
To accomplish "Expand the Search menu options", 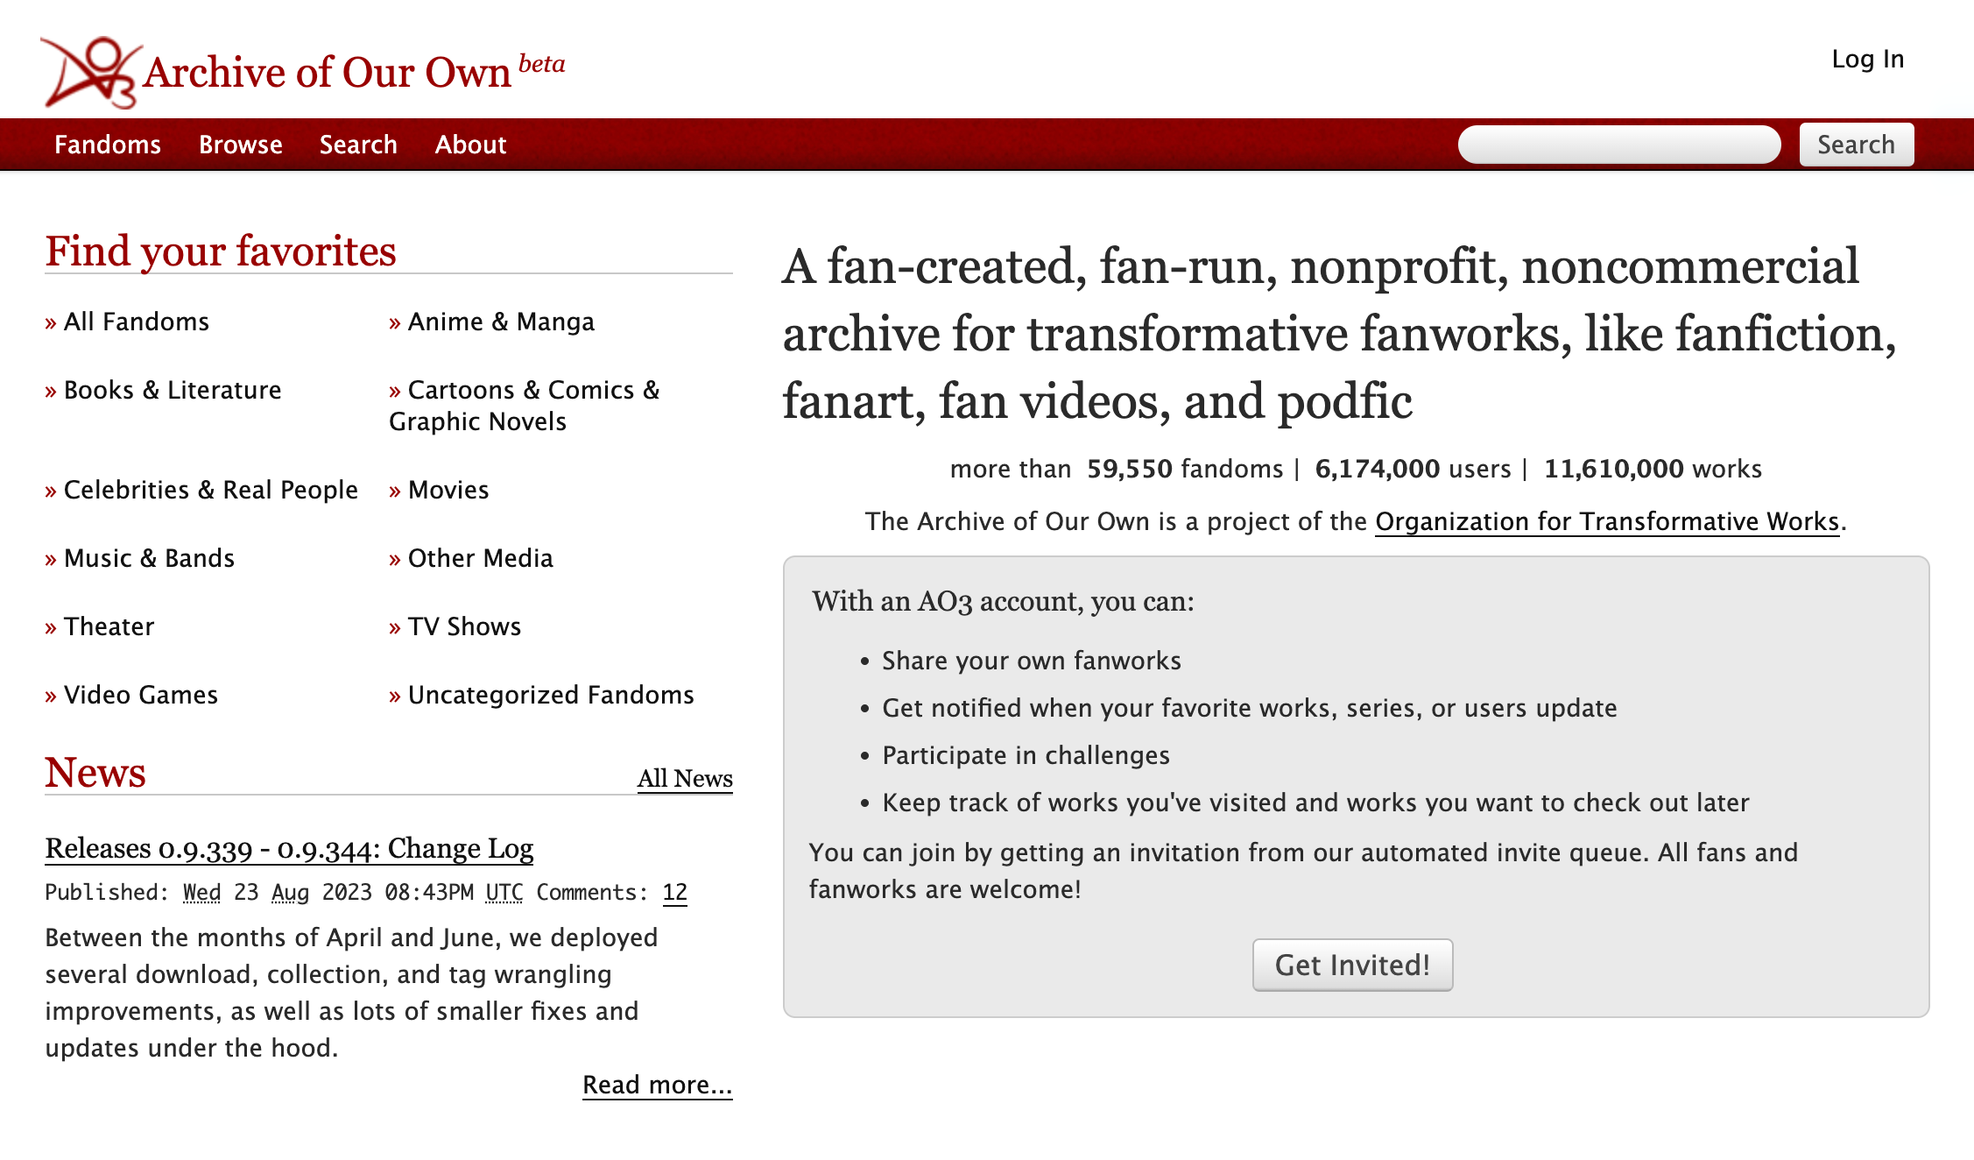I will tap(359, 145).
